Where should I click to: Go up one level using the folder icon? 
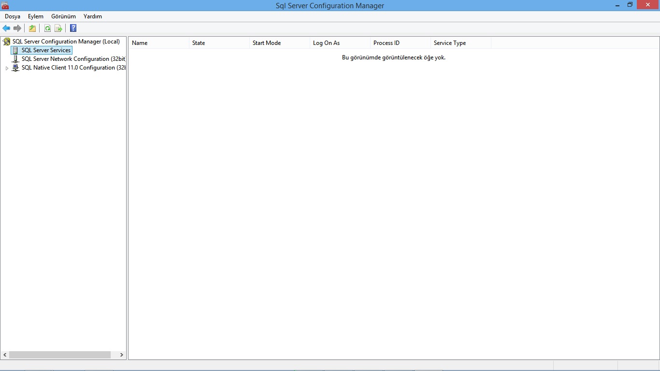(x=32, y=29)
